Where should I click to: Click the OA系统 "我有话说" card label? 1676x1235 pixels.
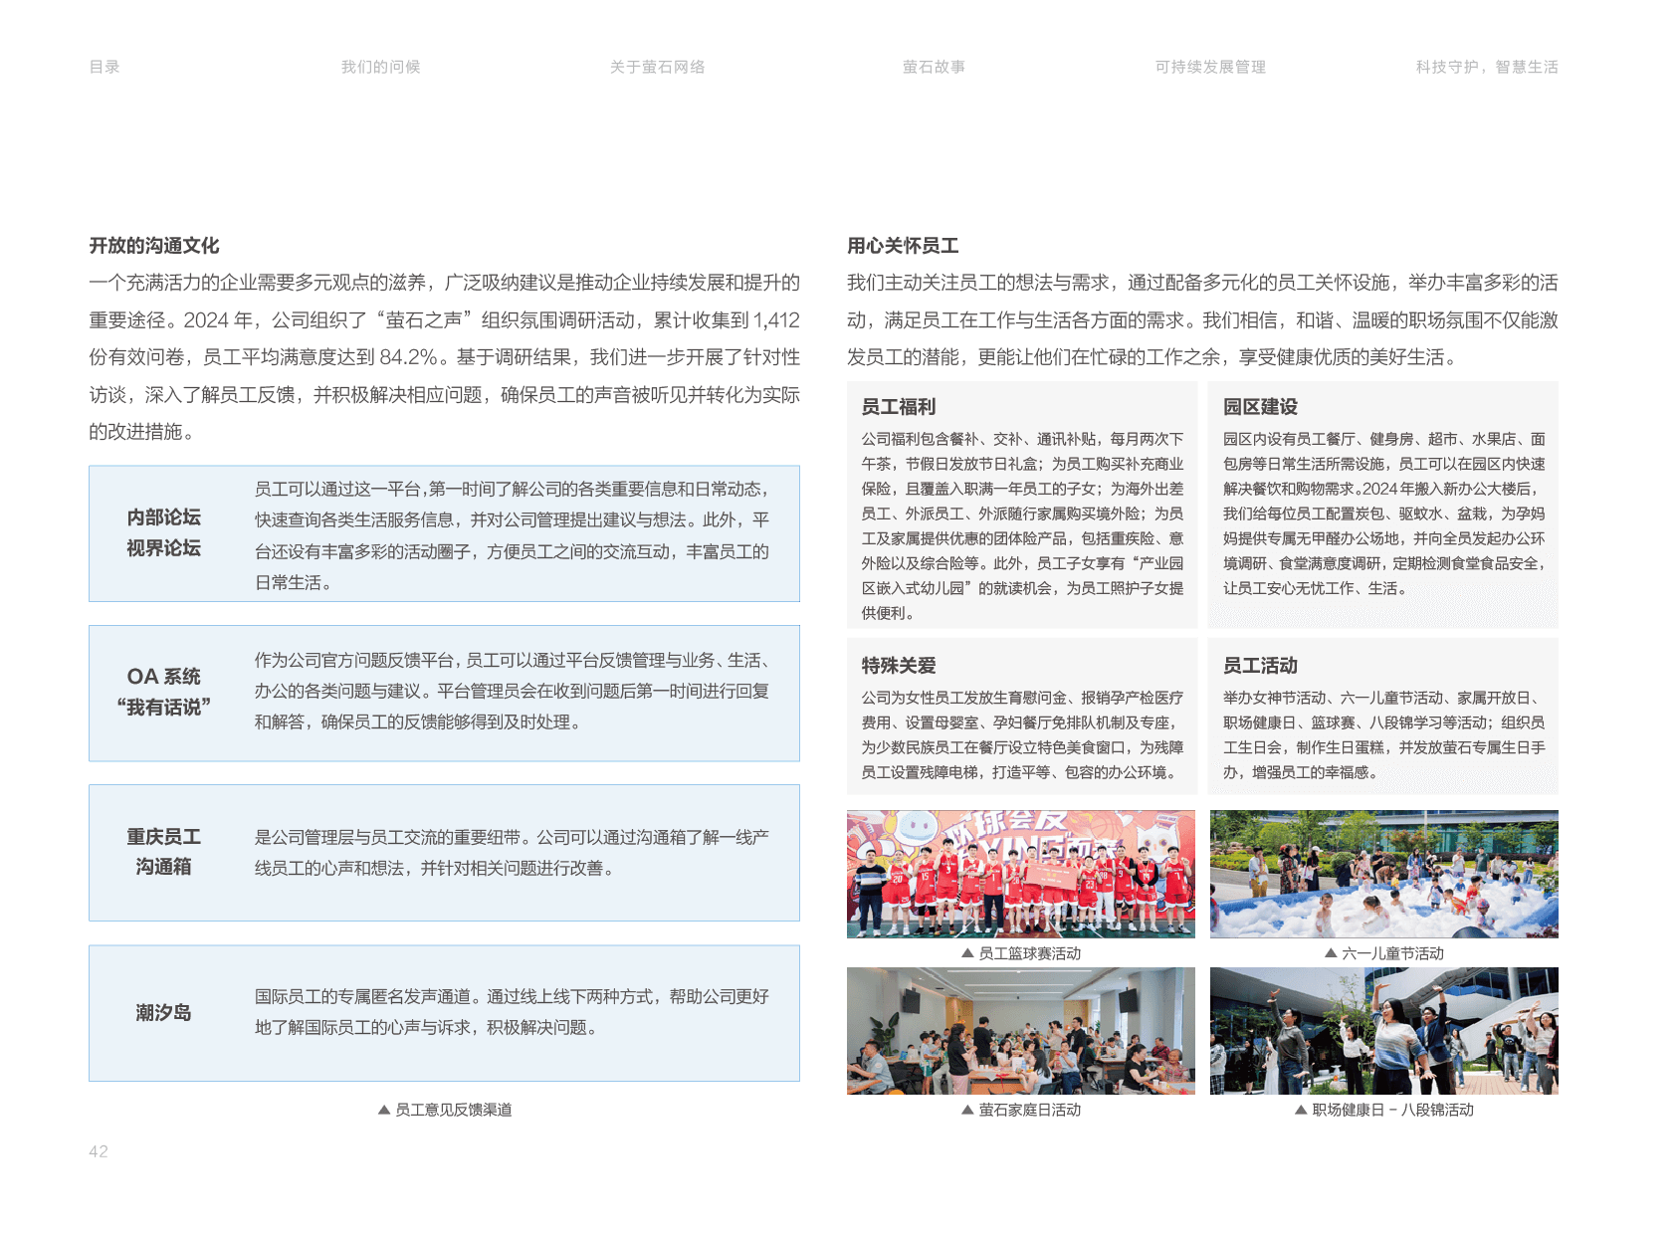point(163,692)
